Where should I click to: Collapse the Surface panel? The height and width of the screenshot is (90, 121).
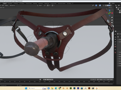click(x=119, y=42)
